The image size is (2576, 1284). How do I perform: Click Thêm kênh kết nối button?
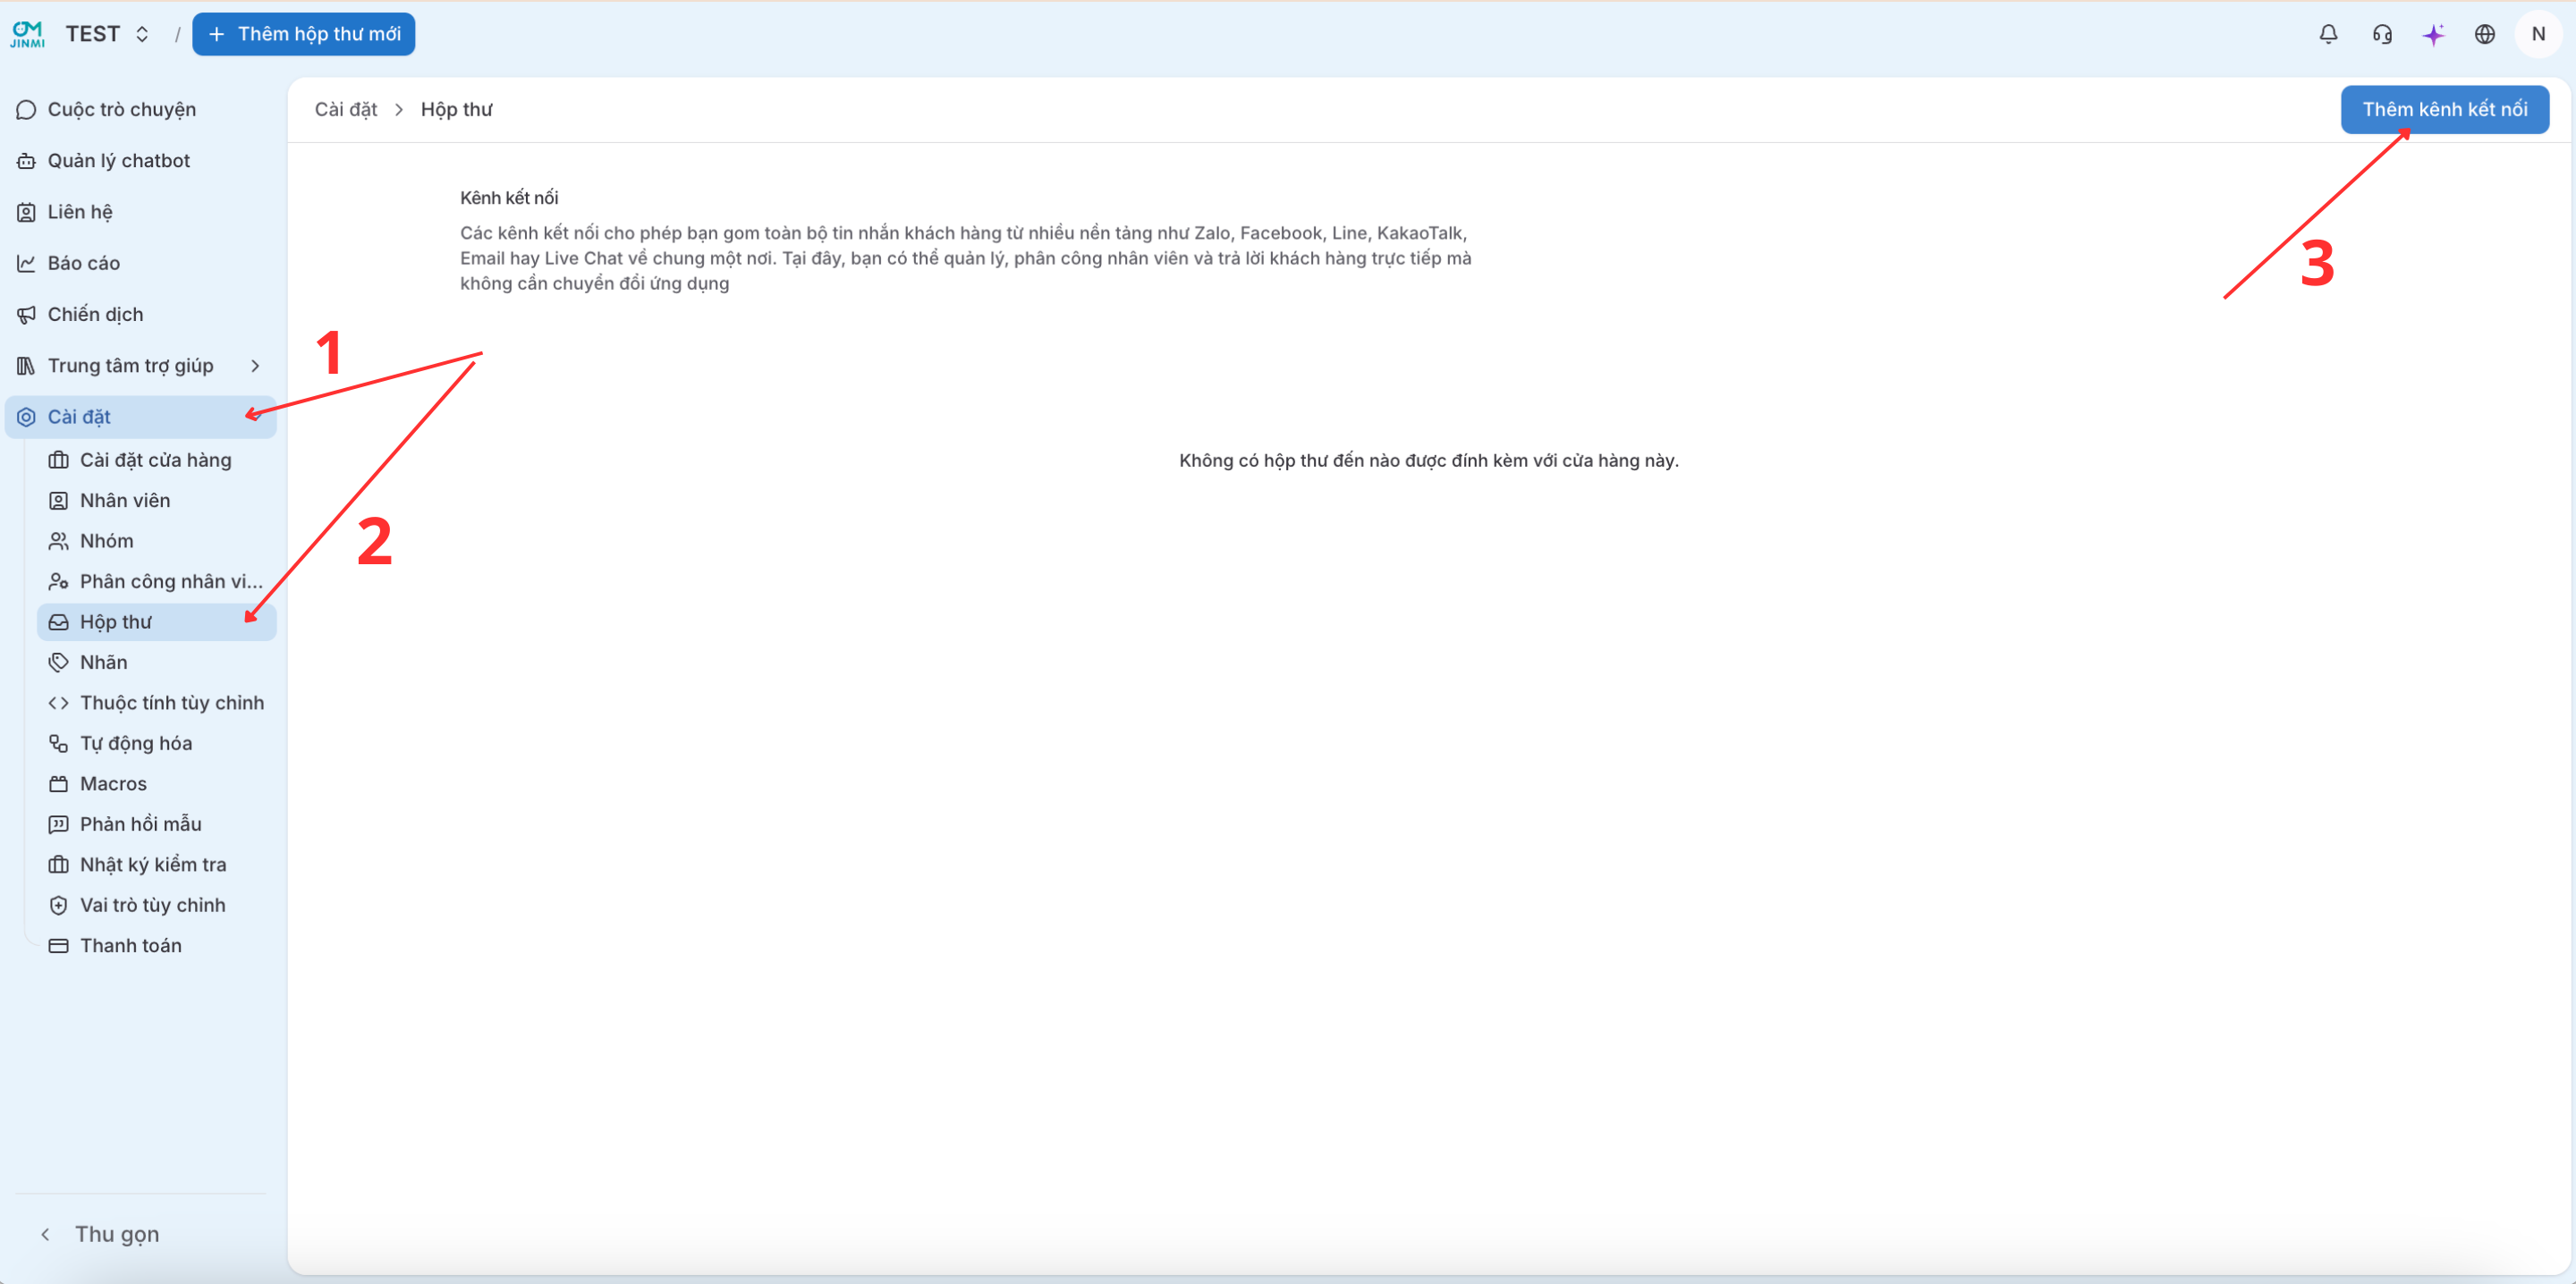pos(2444,109)
